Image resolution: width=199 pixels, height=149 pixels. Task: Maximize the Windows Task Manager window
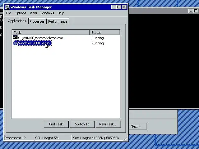[x=118, y=7]
